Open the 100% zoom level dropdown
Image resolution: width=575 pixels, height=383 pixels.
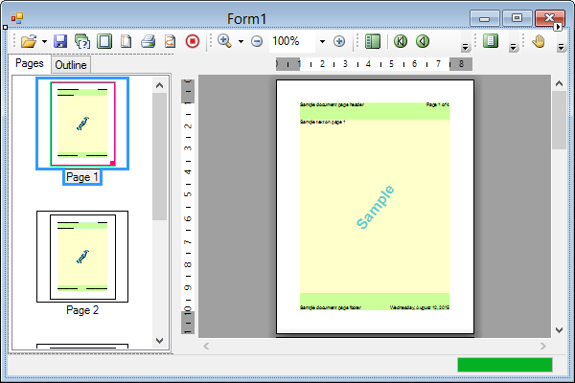tap(322, 42)
